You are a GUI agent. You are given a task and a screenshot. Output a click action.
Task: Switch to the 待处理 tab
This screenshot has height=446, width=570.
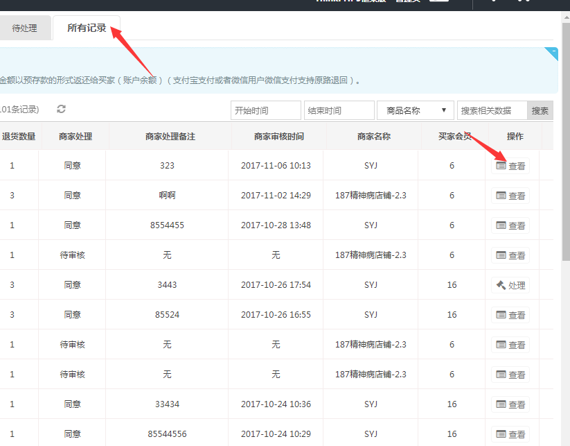coord(25,28)
